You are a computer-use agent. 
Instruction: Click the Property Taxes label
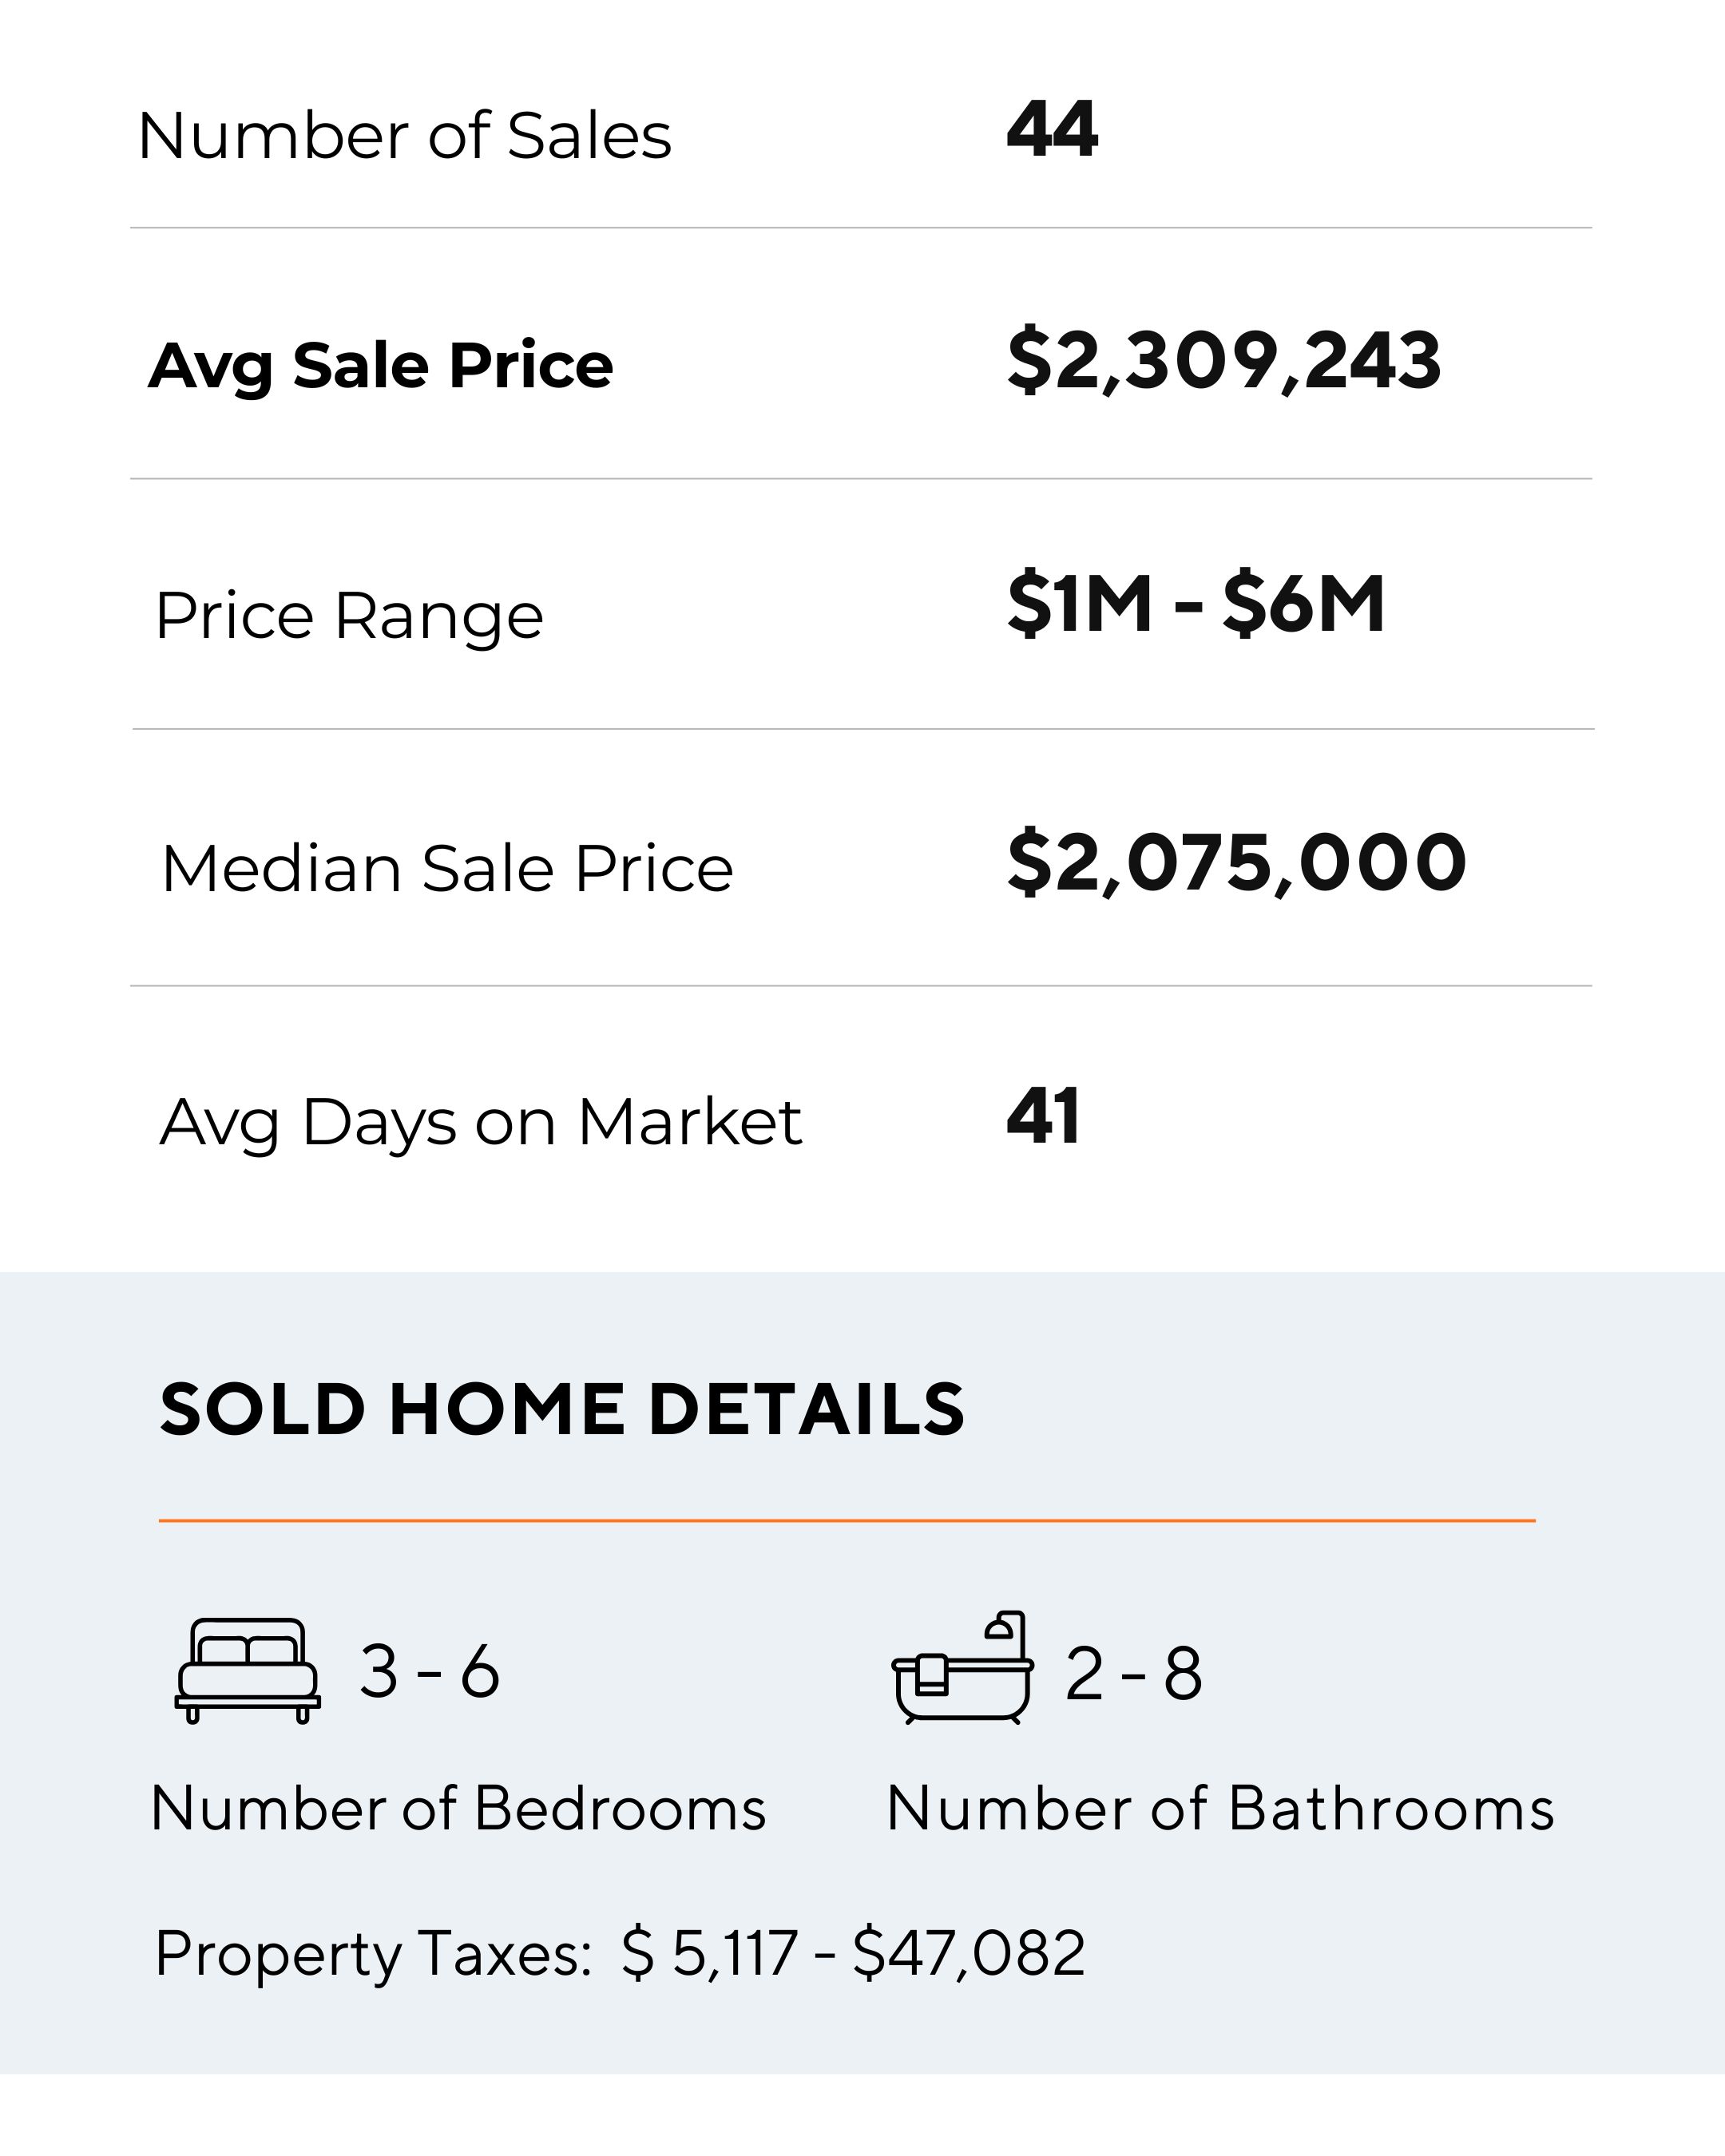pos(374,1953)
